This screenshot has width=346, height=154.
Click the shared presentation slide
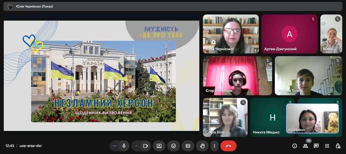(x=101, y=75)
